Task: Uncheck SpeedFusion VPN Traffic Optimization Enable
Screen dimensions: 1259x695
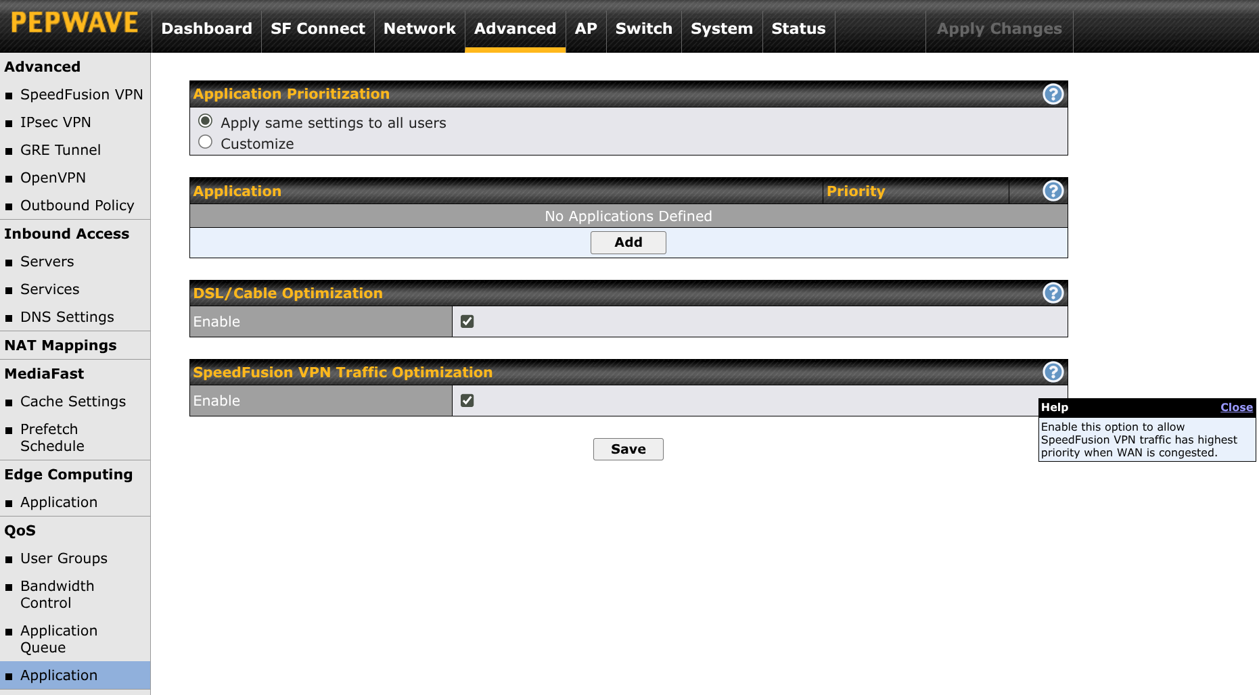Action: coord(467,400)
